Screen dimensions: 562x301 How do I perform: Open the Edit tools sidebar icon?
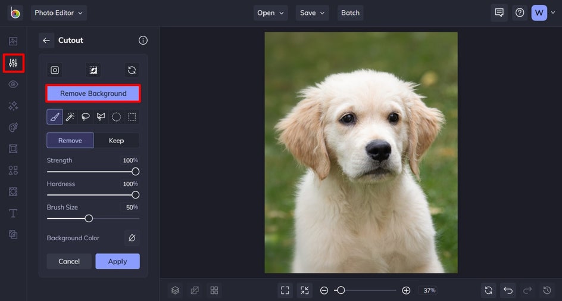tap(13, 63)
